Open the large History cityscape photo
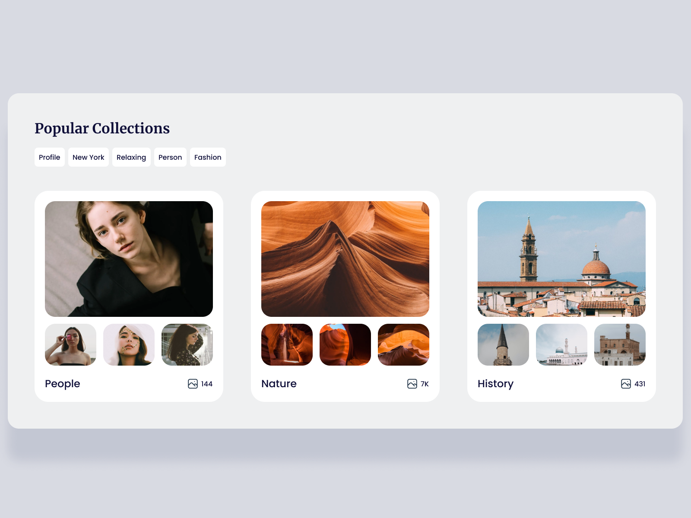691x518 pixels. click(561, 259)
